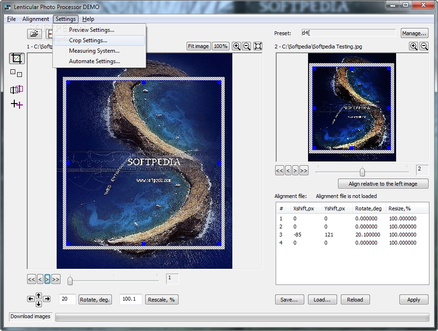Shift image up with up arrow
This screenshot has width=438, height=331.
click(39, 295)
